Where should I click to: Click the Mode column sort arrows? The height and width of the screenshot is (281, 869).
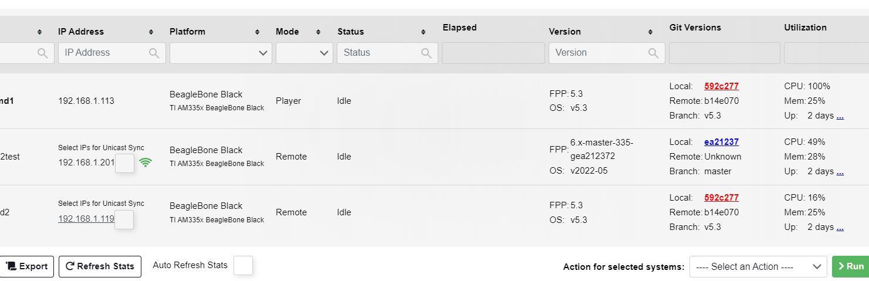[x=318, y=32]
